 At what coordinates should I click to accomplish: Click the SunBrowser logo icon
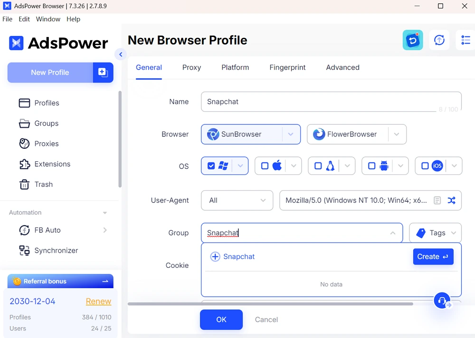pyautogui.click(x=213, y=134)
